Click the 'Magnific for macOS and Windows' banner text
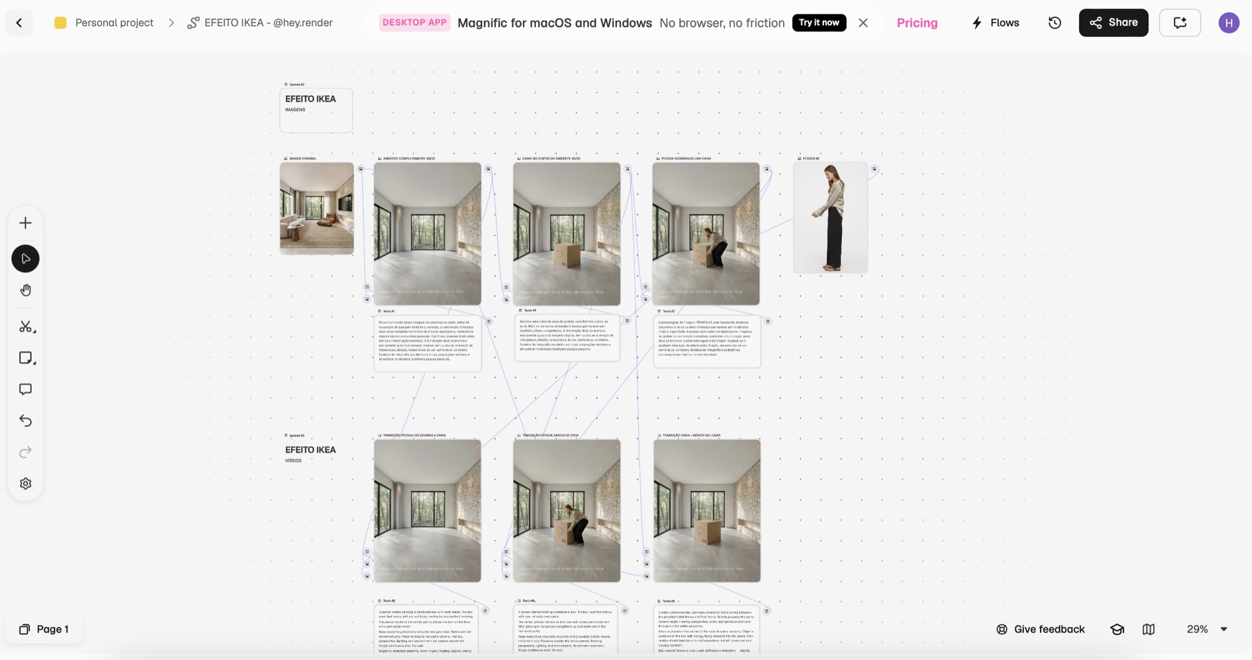This screenshot has width=1252, height=660. [555, 23]
